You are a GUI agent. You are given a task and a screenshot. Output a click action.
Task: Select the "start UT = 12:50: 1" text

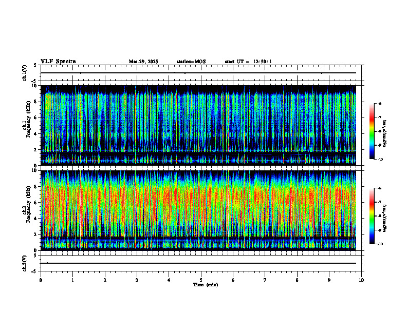tap(248, 62)
